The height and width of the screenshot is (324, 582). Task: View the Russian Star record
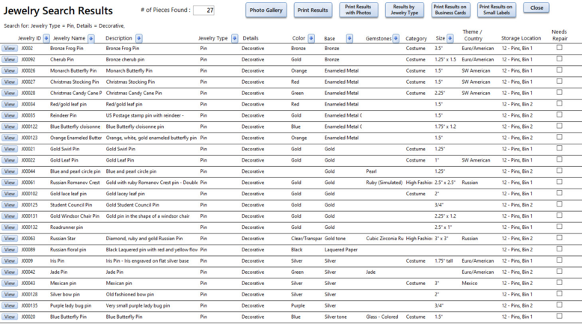pos(9,238)
